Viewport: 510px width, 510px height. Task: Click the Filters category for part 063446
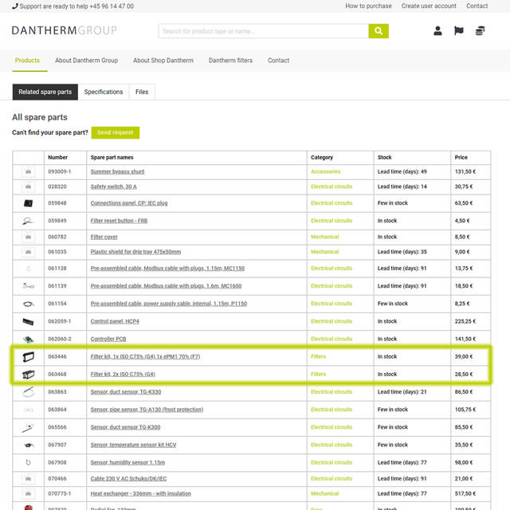point(318,357)
